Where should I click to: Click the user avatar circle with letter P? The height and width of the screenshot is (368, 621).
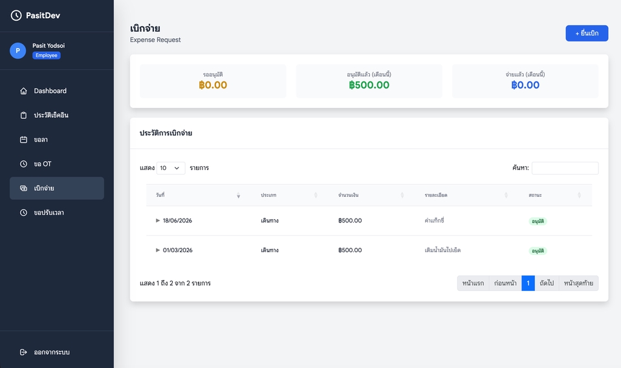[18, 50]
